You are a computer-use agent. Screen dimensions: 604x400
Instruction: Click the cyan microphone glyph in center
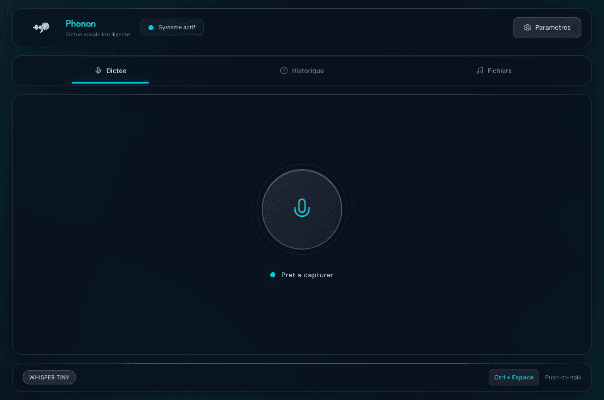(x=302, y=208)
